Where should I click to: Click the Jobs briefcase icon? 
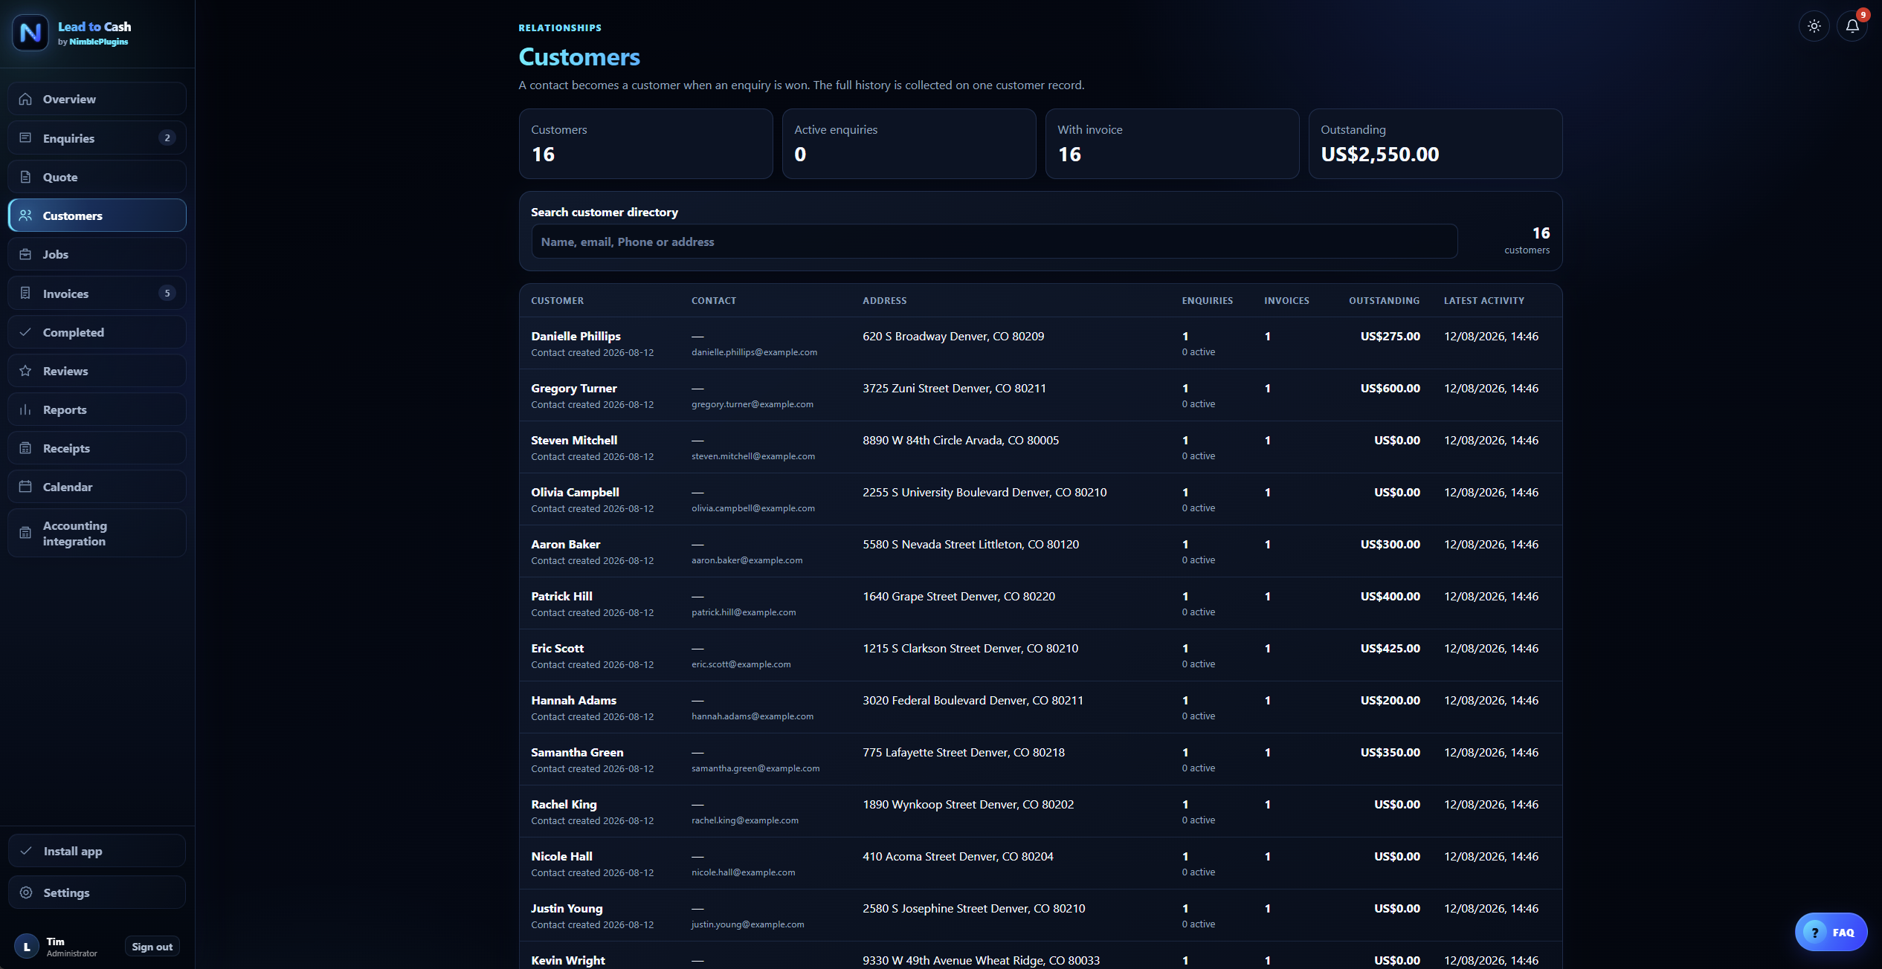click(x=25, y=254)
